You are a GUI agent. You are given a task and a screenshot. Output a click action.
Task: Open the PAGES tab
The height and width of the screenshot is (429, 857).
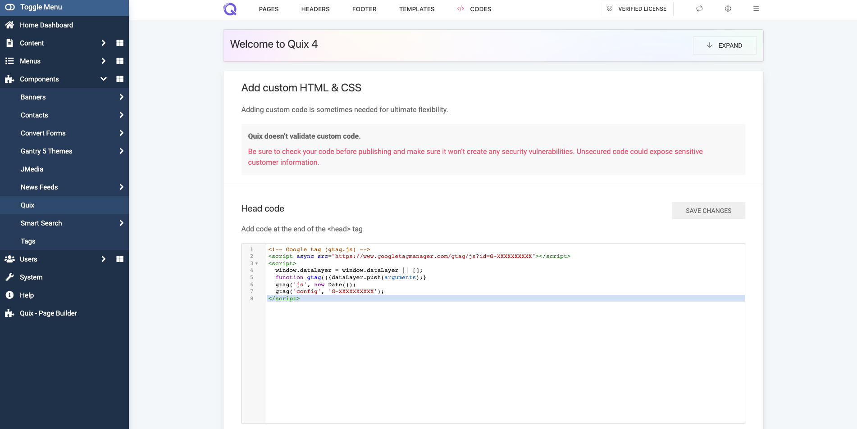pyautogui.click(x=269, y=9)
